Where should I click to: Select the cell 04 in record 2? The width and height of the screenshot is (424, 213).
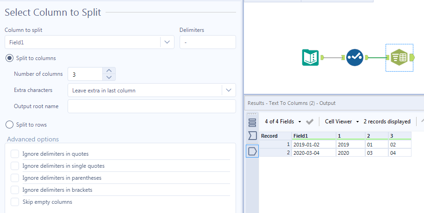pyautogui.click(x=400, y=153)
